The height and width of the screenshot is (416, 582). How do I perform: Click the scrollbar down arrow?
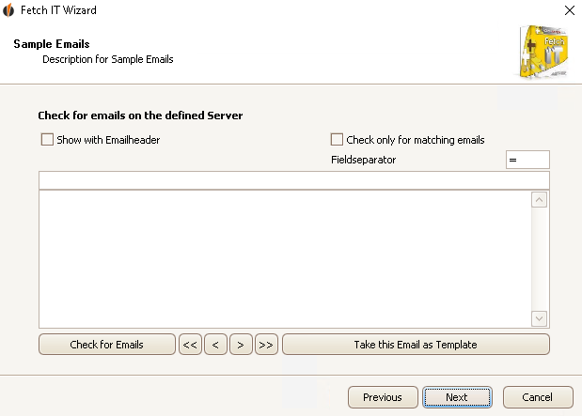(x=539, y=318)
